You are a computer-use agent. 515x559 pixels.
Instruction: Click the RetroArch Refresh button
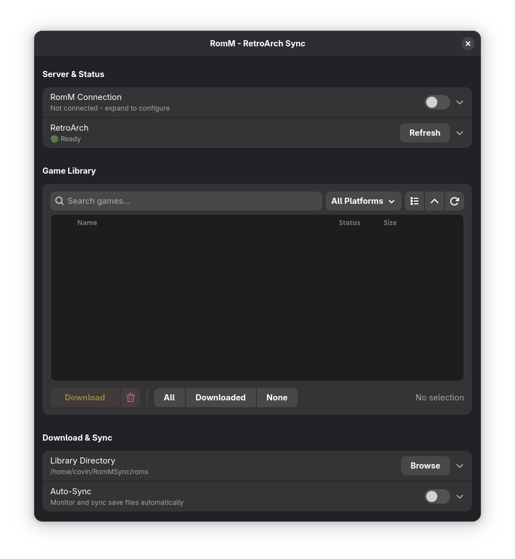(x=425, y=133)
